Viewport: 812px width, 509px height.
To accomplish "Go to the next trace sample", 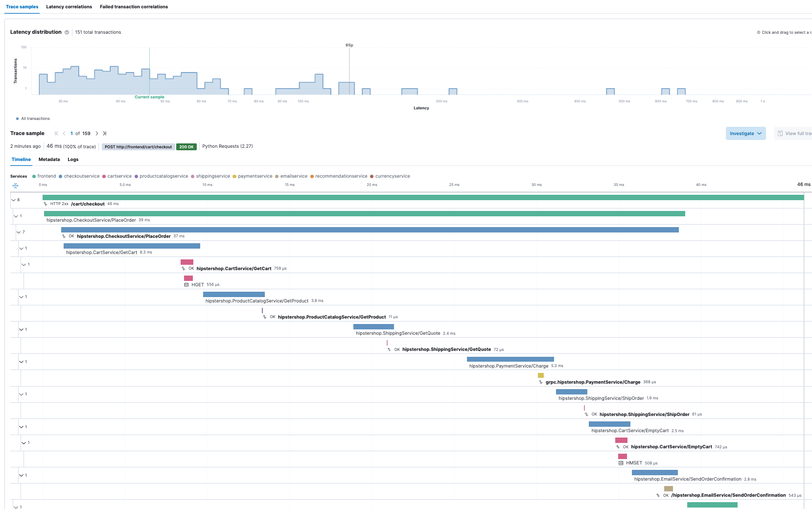I will [x=97, y=134].
